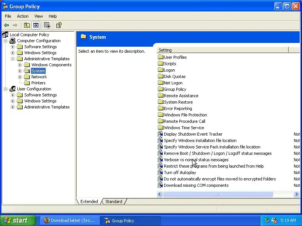Click the scroll left arrow in list
302x226 pixels.
point(159,194)
